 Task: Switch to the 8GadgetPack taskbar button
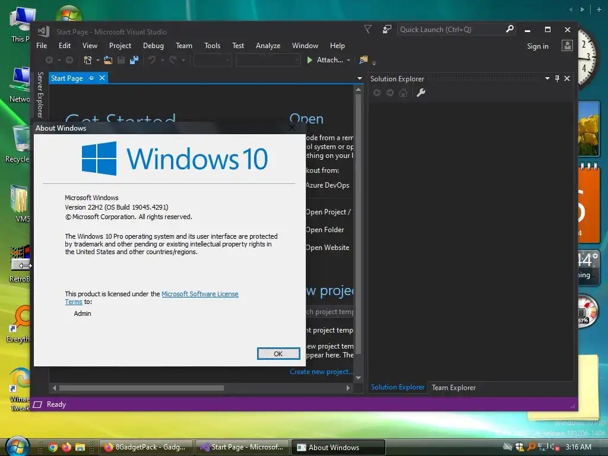coord(146,447)
